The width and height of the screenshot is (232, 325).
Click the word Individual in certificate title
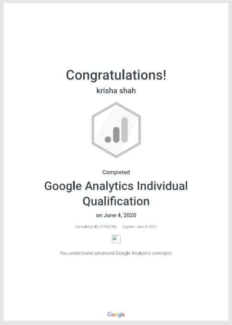(x=162, y=186)
